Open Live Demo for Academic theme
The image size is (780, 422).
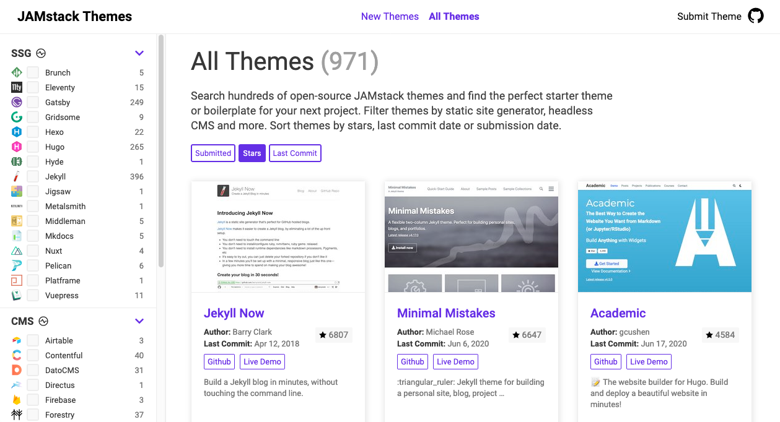coord(649,361)
